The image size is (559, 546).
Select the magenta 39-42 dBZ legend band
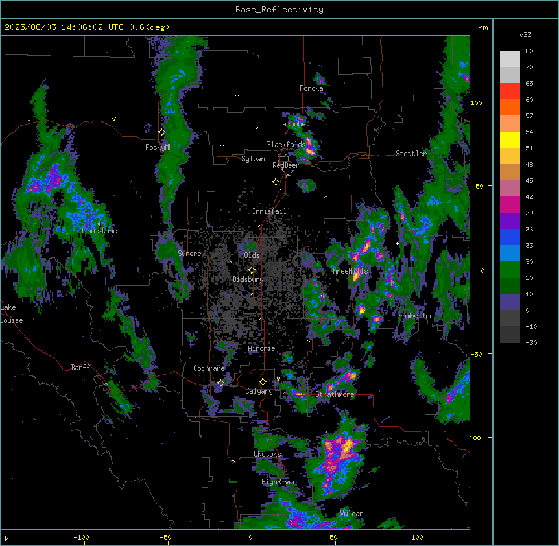pos(510,204)
